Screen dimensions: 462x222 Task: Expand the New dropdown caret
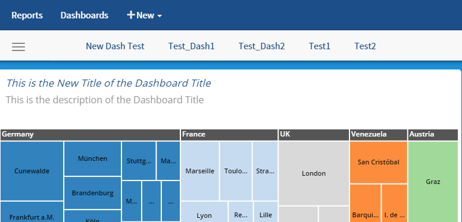160,16
